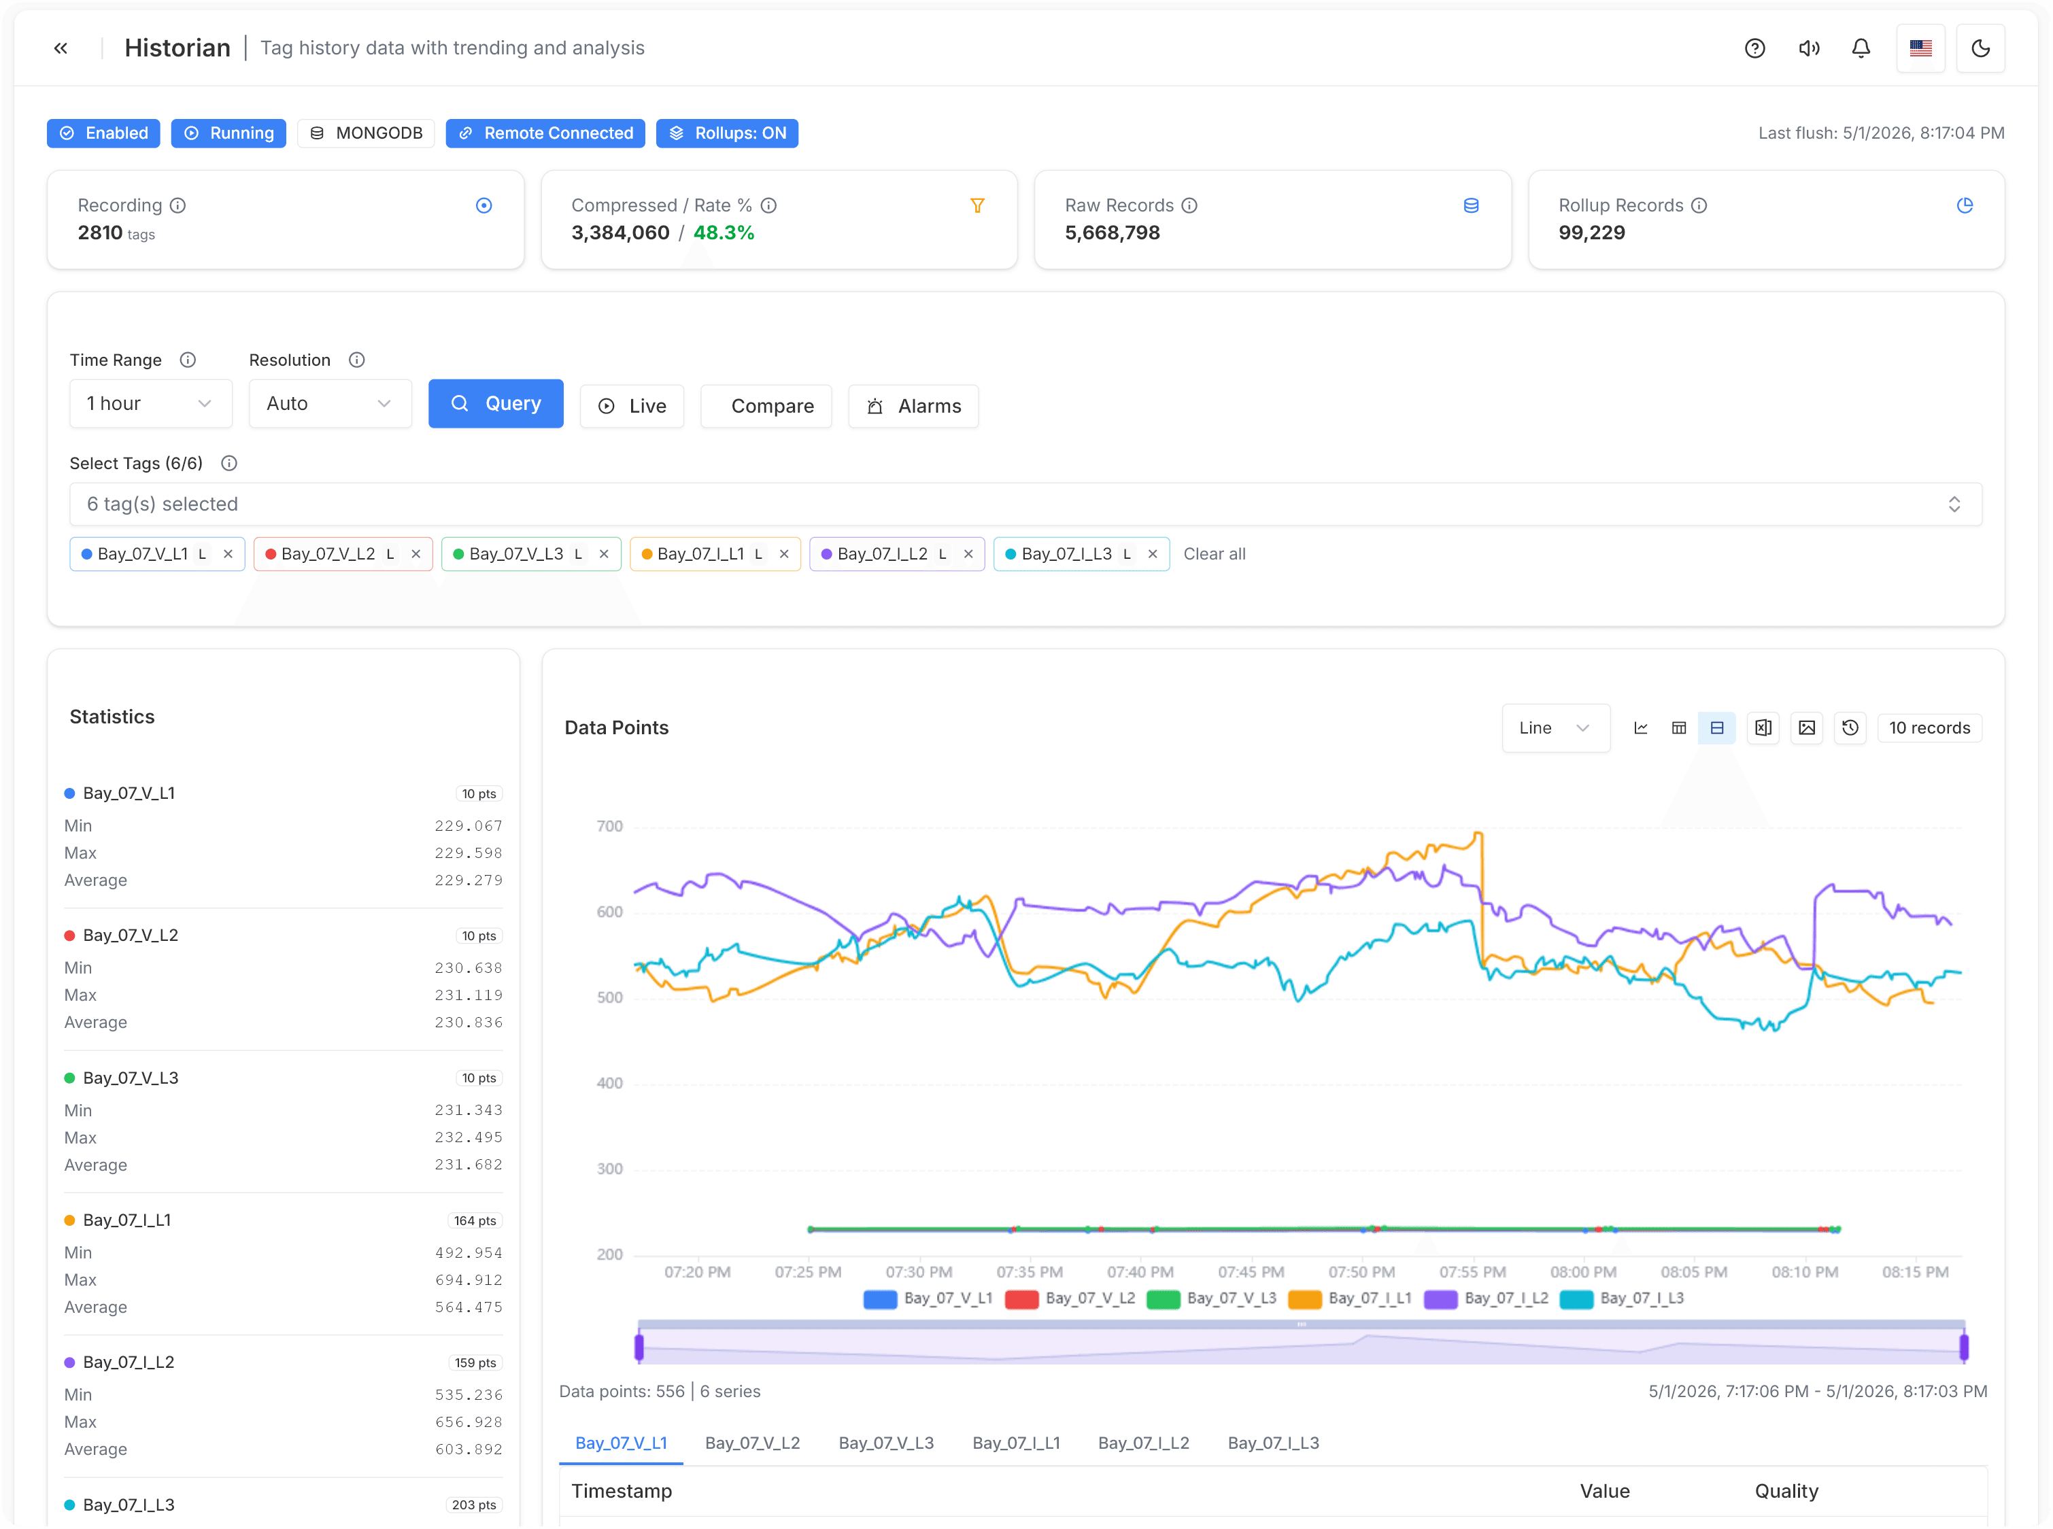Toggle Bay_07_I_L1 series in chart legend
The image size is (2053, 1529).
click(1350, 1299)
